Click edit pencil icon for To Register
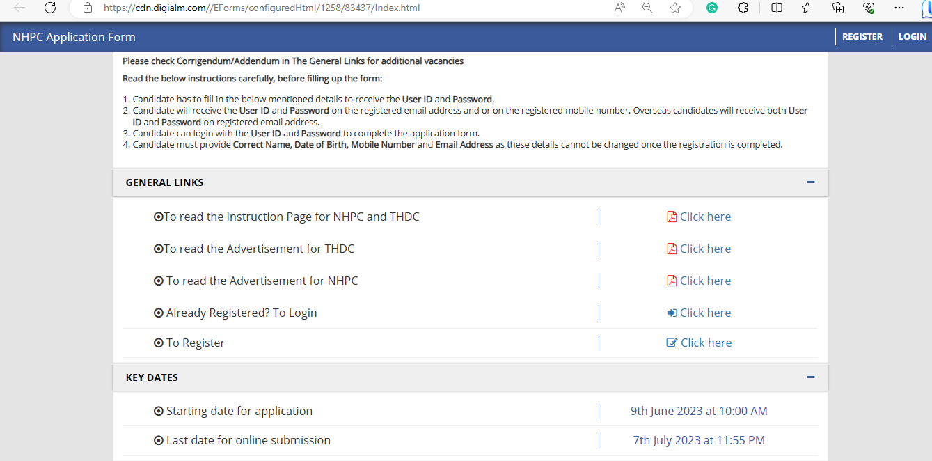The height and width of the screenshot is (461, 932). pyautogui.click(x=672, y=343)
